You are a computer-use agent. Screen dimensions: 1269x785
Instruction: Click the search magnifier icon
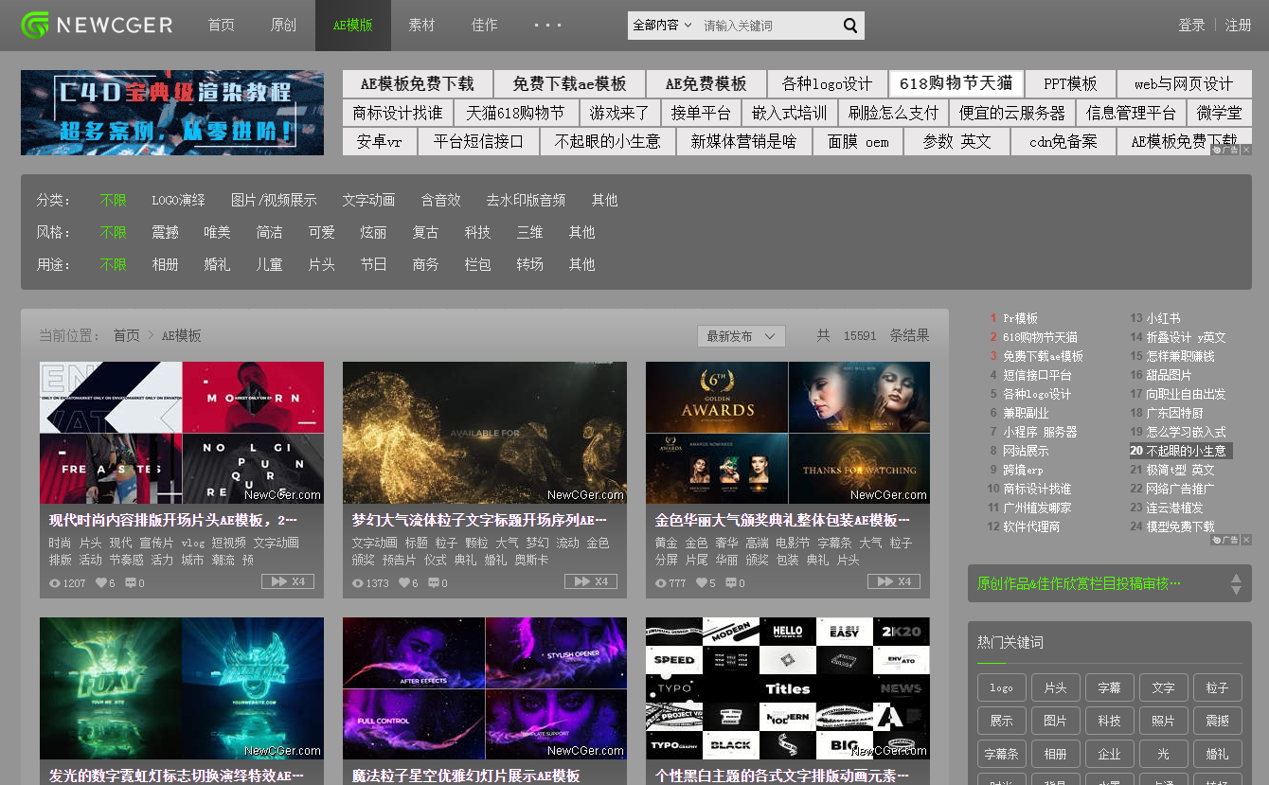coord(850,26)
